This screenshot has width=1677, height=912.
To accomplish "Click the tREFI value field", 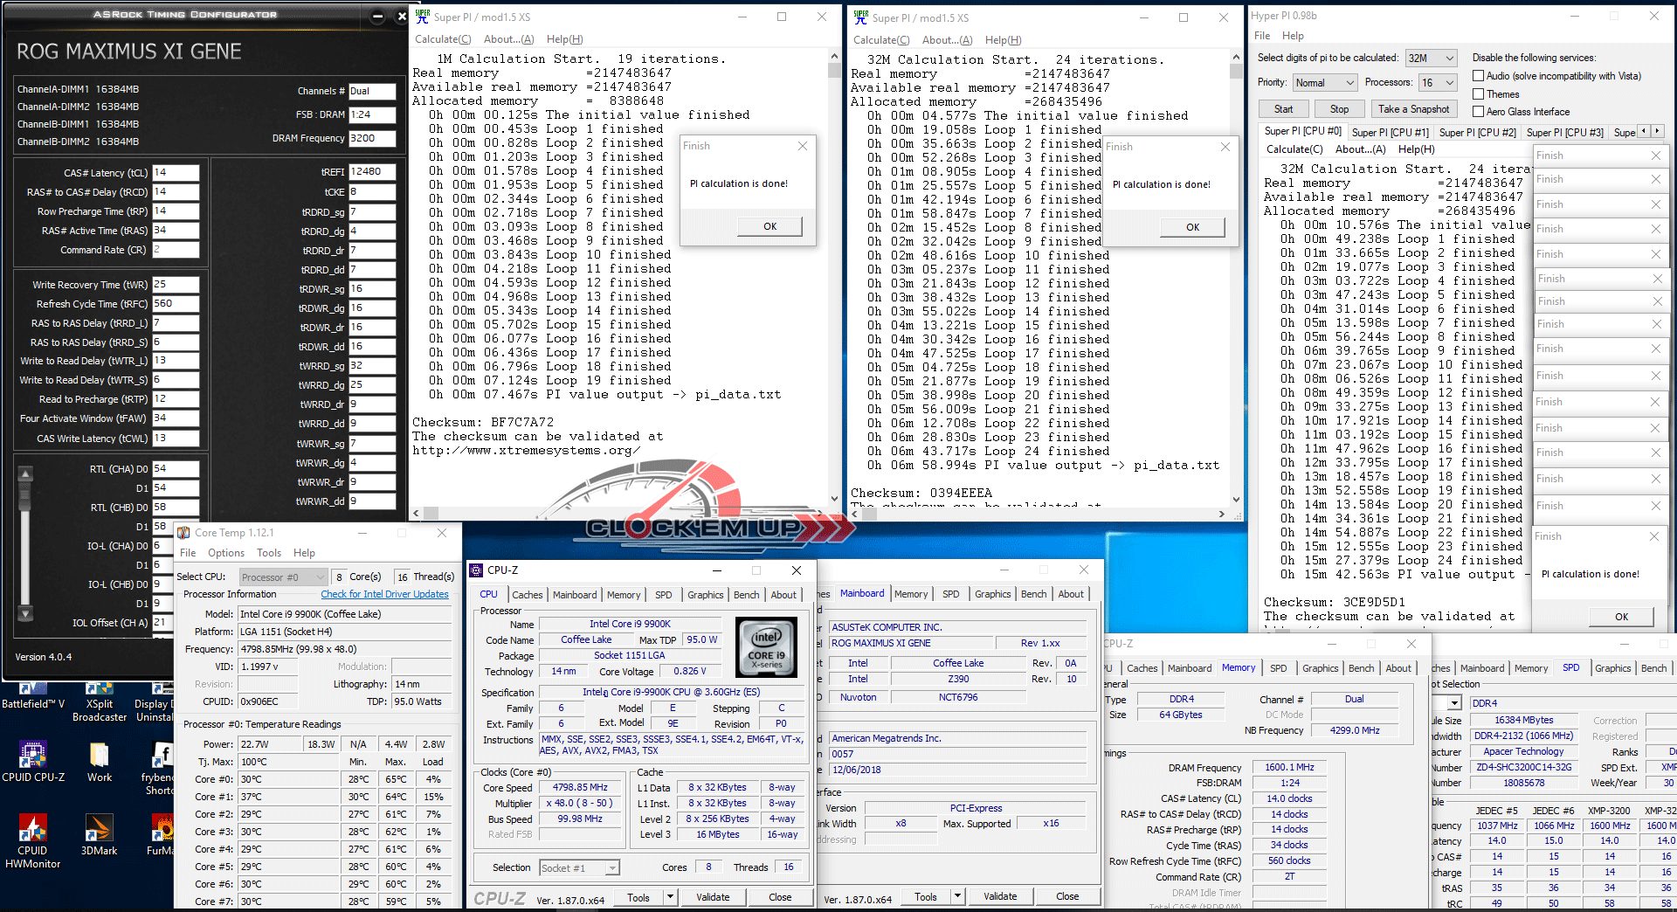I will pyautogui.click(x=372, y=171).
